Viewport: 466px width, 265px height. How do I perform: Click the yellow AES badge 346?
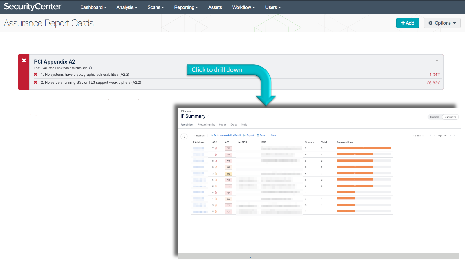228,174
